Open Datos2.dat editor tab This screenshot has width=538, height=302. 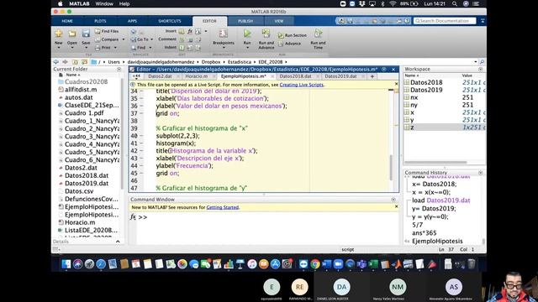[x=160, y=76]
